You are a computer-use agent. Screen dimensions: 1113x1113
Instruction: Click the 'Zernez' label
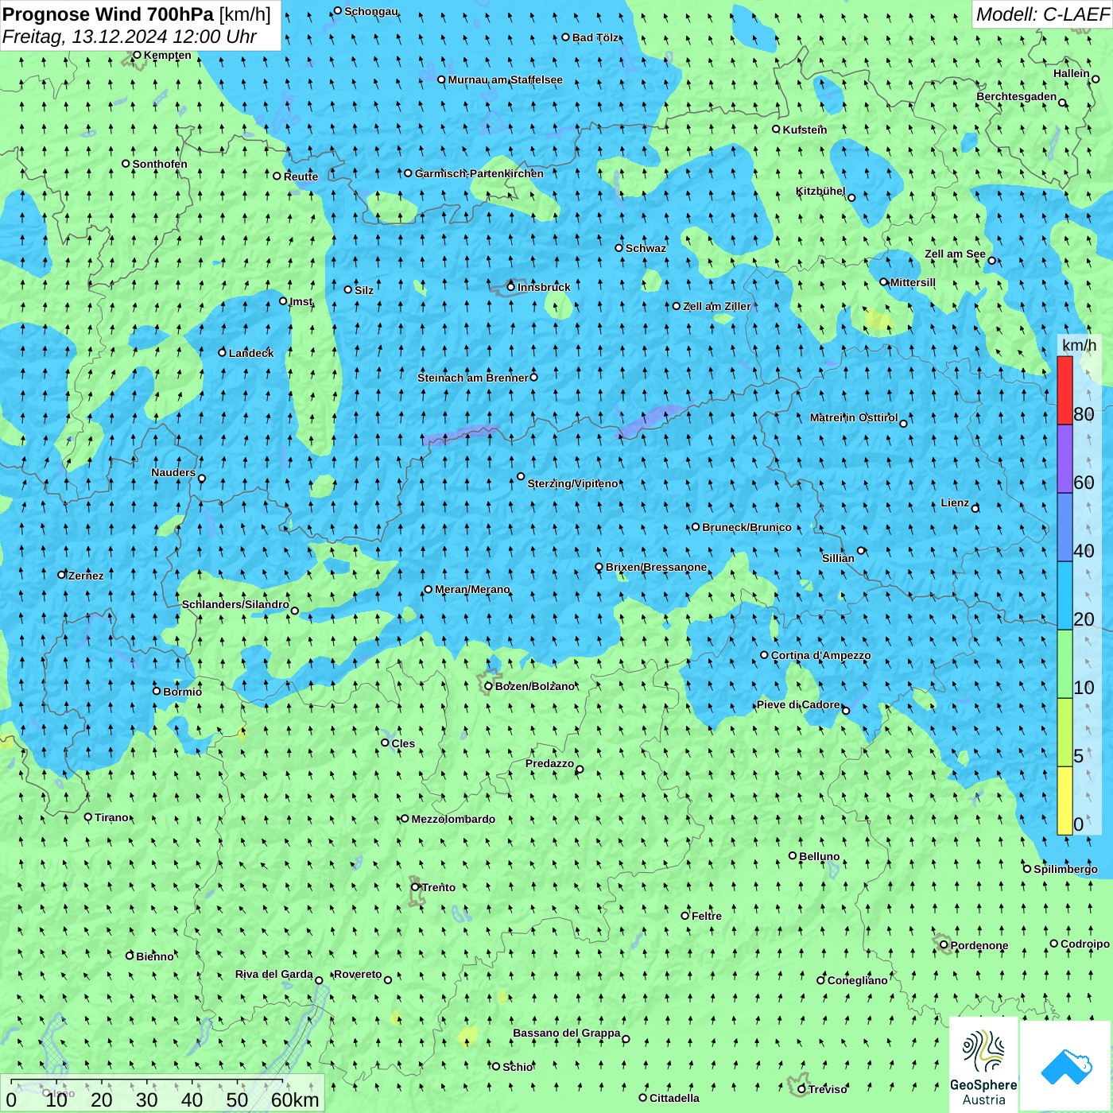(x=86, y=576)
